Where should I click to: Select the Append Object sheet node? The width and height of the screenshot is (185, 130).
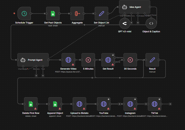[55, 104]
